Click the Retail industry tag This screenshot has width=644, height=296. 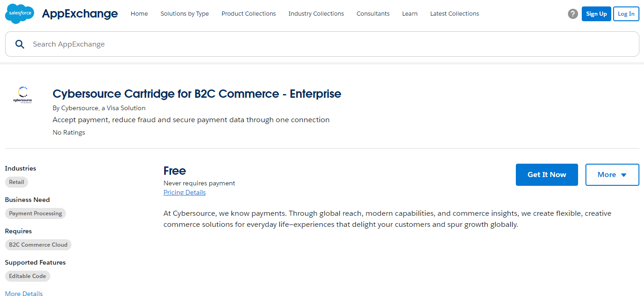point(17,182)
